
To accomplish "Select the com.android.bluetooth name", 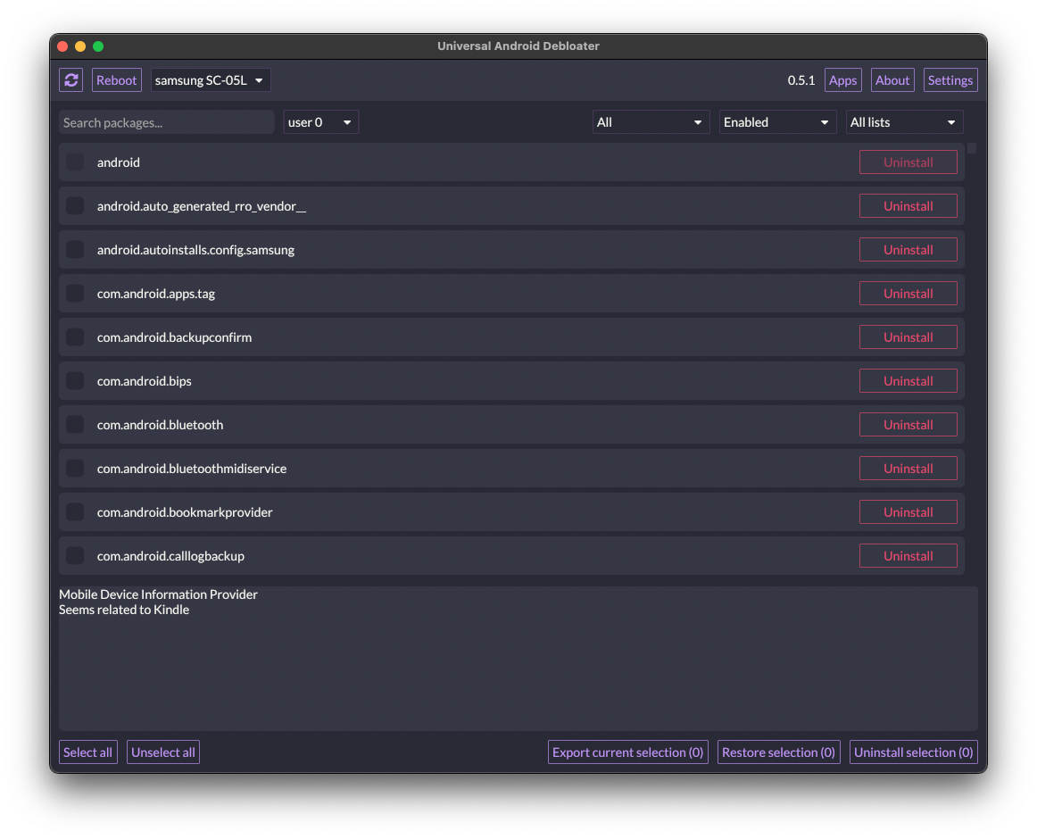I will pos(160,424).
